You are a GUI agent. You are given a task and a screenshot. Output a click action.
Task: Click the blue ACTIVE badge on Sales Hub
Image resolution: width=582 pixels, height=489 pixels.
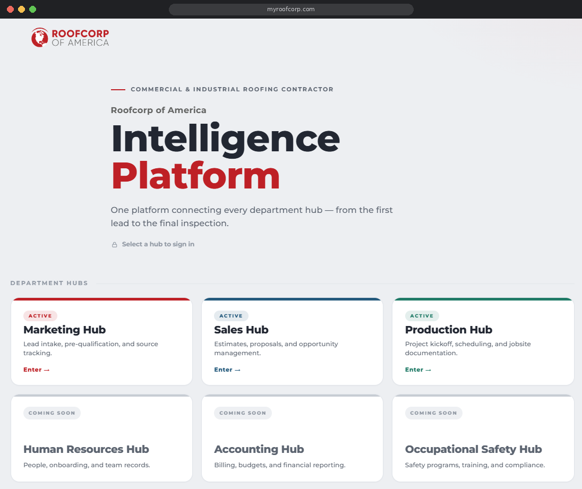231,316
